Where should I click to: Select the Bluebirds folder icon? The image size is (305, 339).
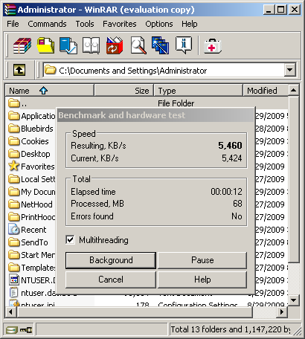click(x=13, y=128)
